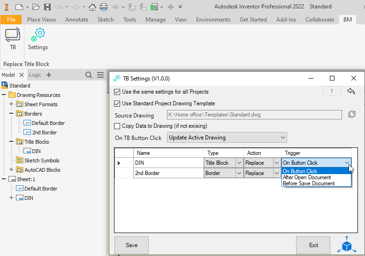The width and height of the screenshot is (365, 256).
Task: Collapse the Title Blocks node
Action: coord(11,141)
